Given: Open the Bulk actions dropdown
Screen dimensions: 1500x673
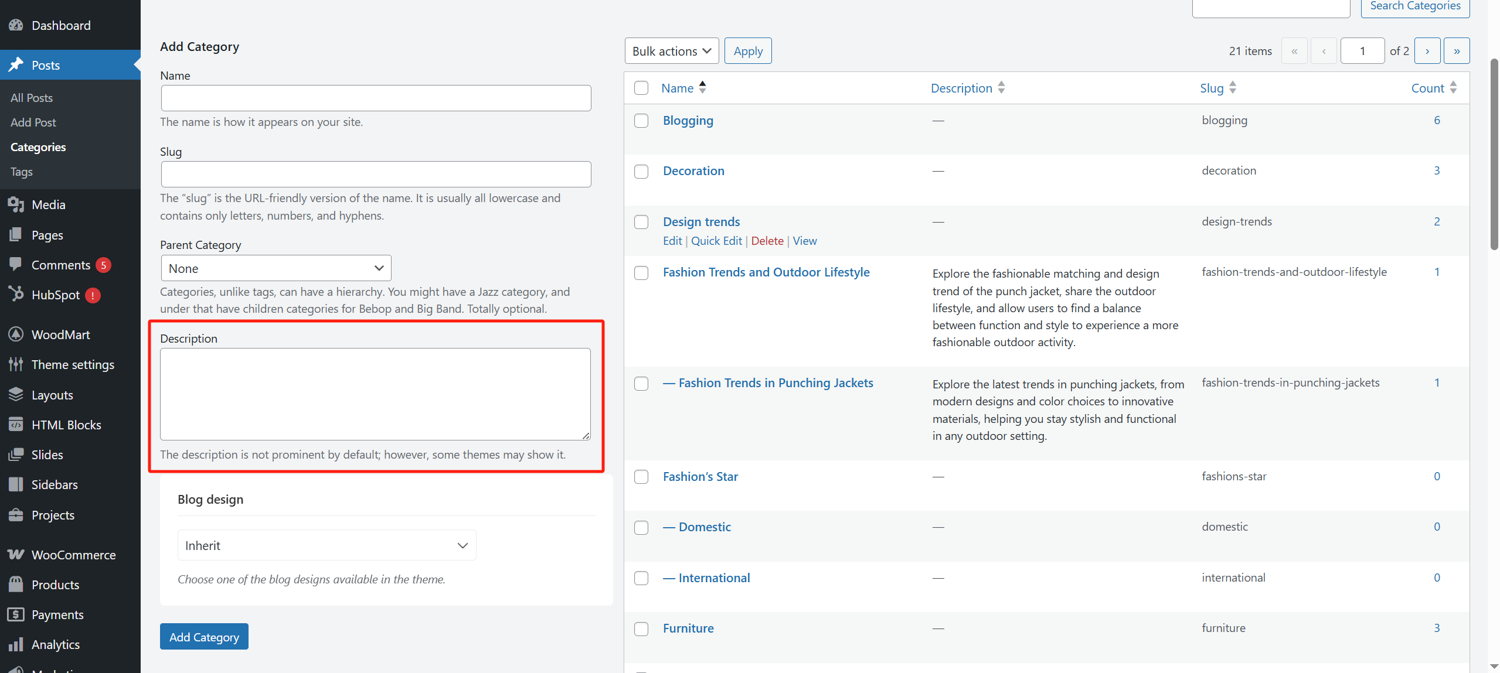Looking at the screenshot, I should 671,51.
